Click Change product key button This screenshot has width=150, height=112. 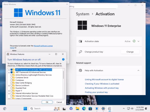click(130, 52)
